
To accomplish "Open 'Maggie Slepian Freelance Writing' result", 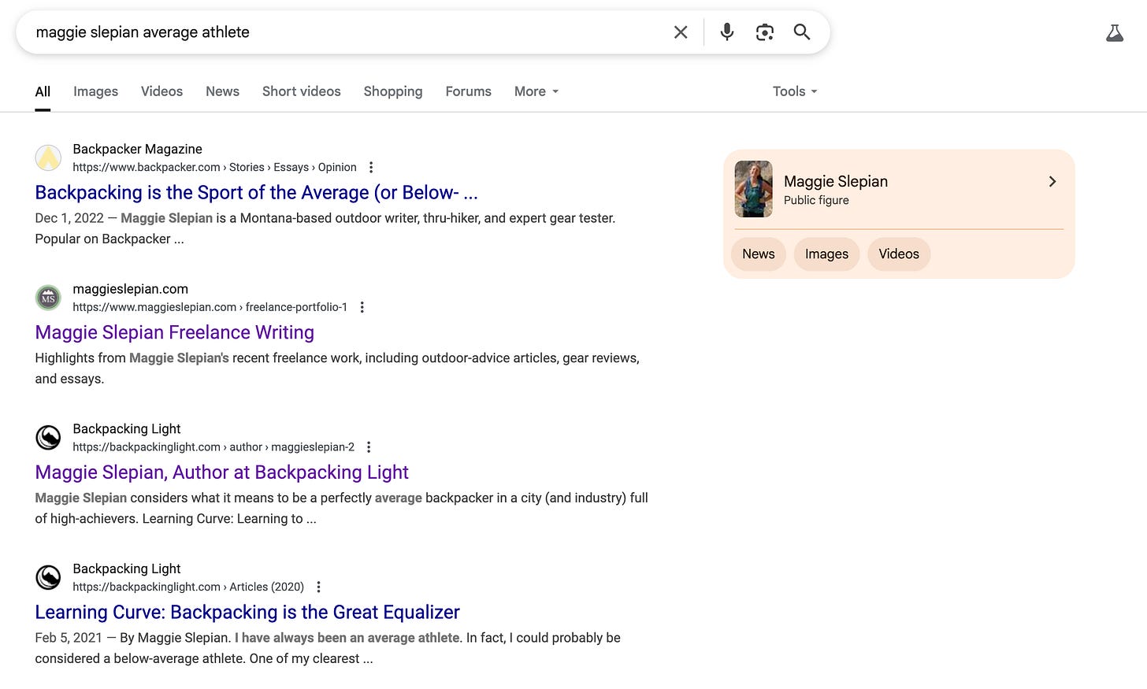I will coord(174,333).
